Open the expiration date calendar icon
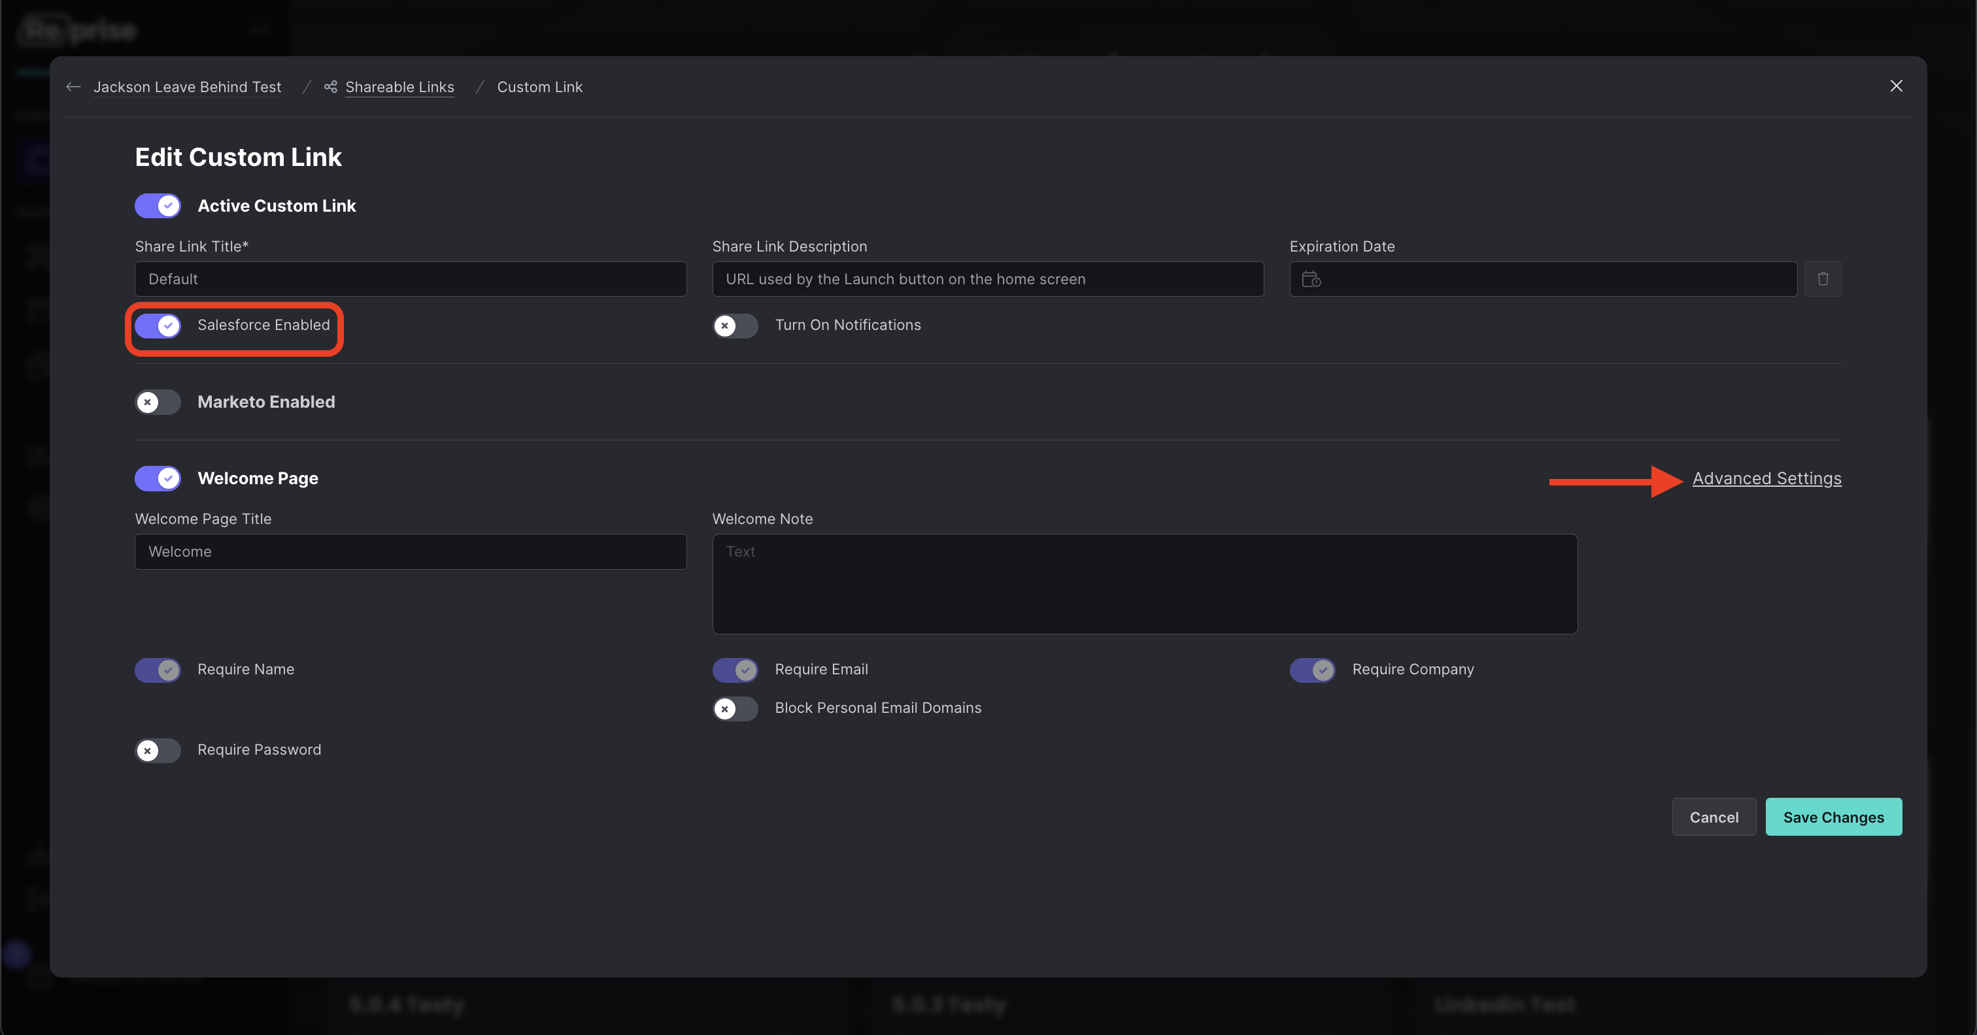1977x1035 pixels. pyautogui.click(x=1311, y=279)
